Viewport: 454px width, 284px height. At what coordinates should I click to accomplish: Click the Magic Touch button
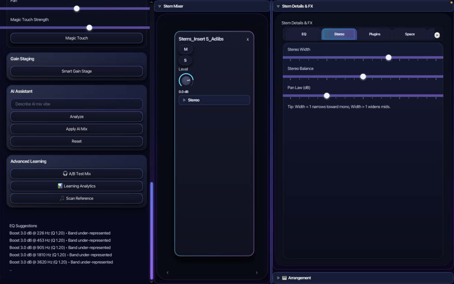(x=76, y=38)
